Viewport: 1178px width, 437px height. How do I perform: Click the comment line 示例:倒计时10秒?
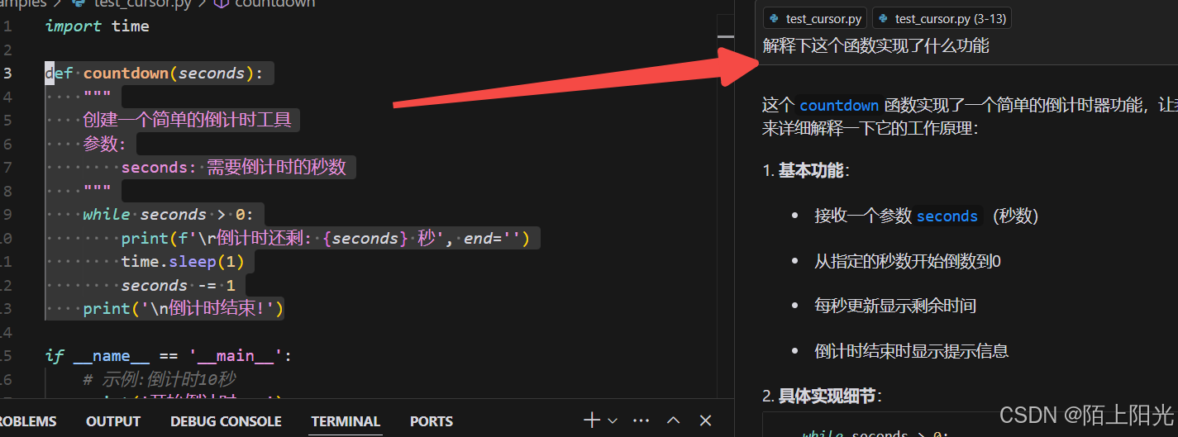click(160, 380)
